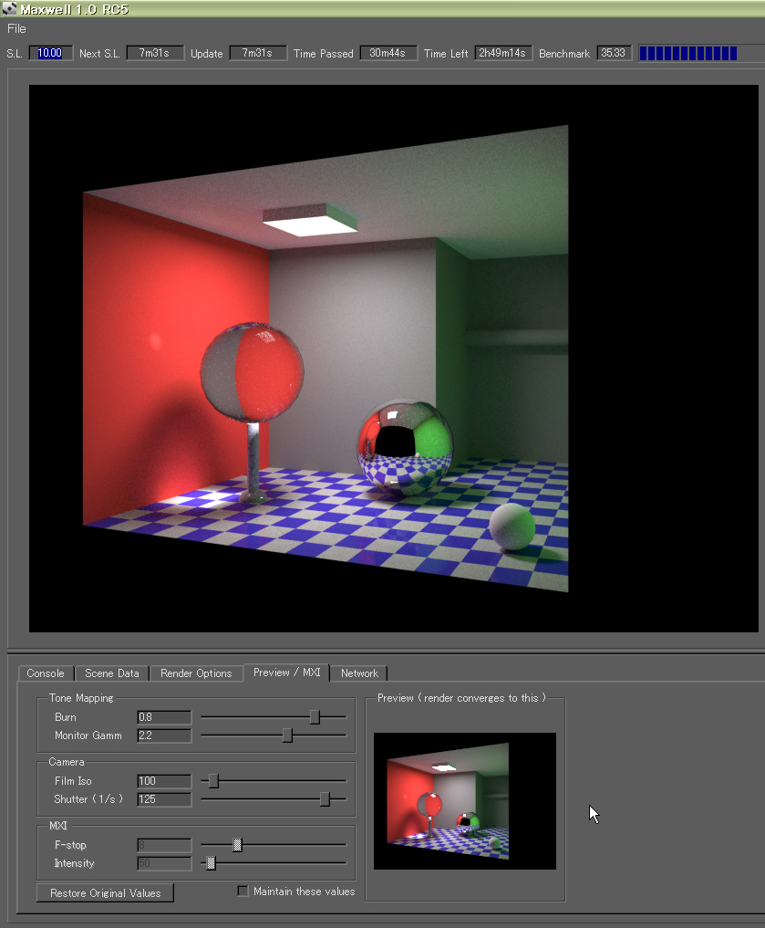
Task: Click the Burn value input field
Action: pyautogui.click(x=164, y=717)
